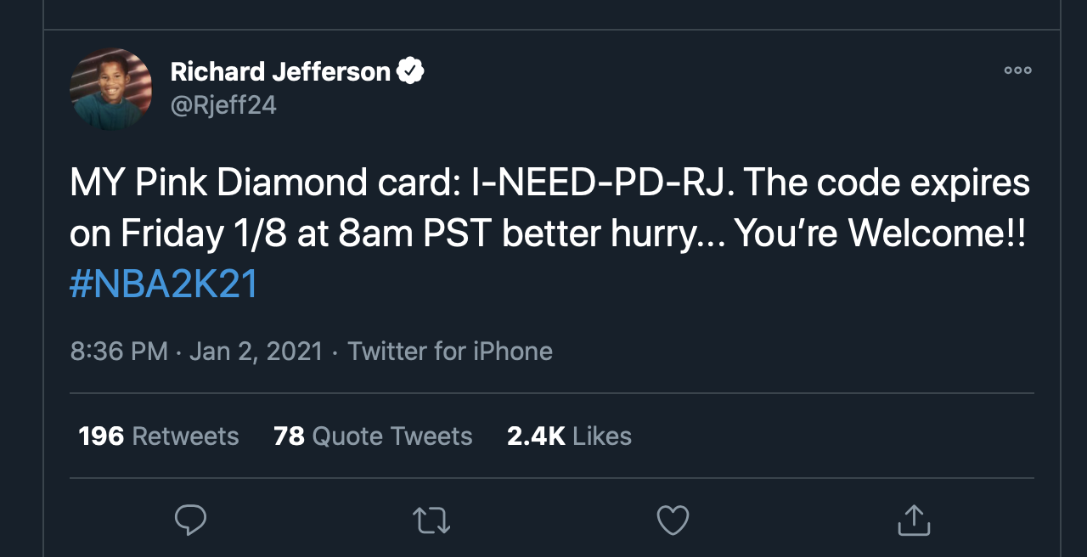This screenshot has width=1087, height=557.
Task: Click the 8:36 PM timestamp
Action: click(119, 352)
